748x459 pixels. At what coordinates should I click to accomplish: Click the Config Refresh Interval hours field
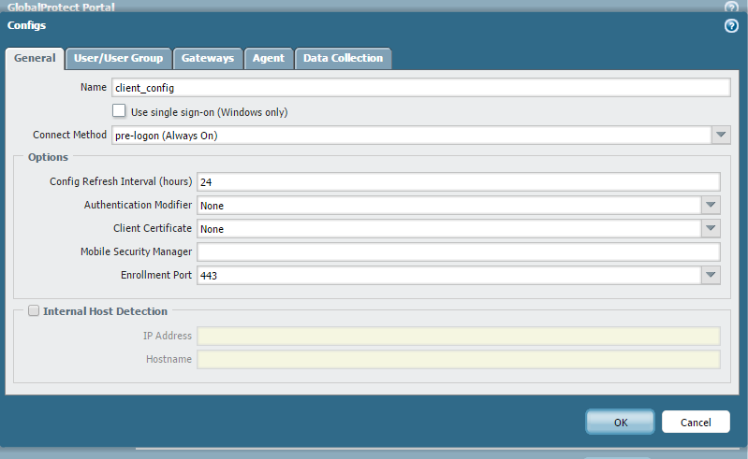click(459, 182)
